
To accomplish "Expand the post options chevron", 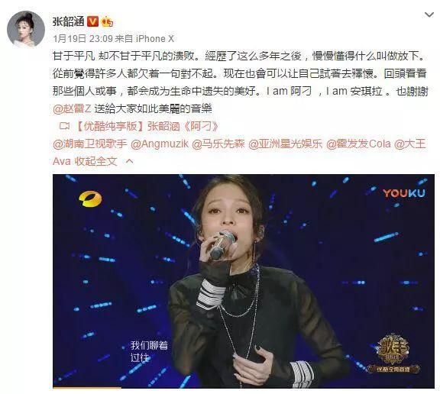I will coord(429,15).
